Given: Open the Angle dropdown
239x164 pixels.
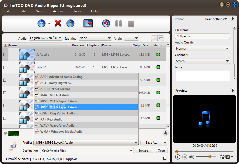Looking at the screenshot, I should (x=132, y=38).
